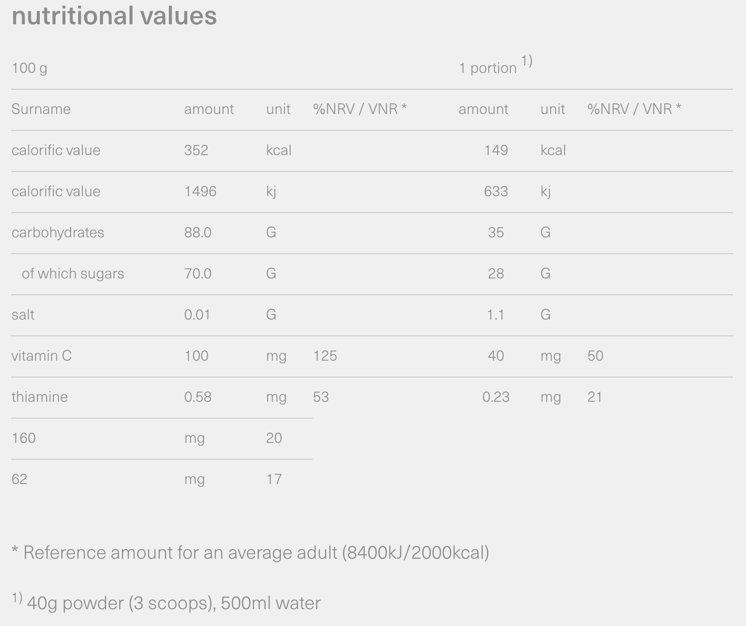Click the '40g powder (3 scoops)' footnote
Image resolution: width=746 pixels, height=626 pixels.
click(174, 603)
